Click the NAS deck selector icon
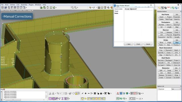Image resolution: width=182 pixels, height=102 pixels. click(168, 8)
